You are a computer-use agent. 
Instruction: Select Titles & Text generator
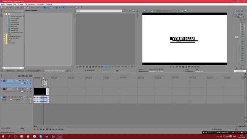click(x=14, y=31)
